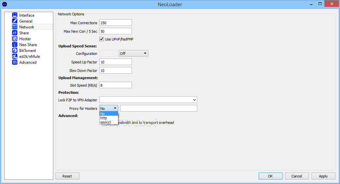Collapse the Proxy for Hosters combo box
The height and width of the screenshot is (184, 340).
[x=109, y=108]
